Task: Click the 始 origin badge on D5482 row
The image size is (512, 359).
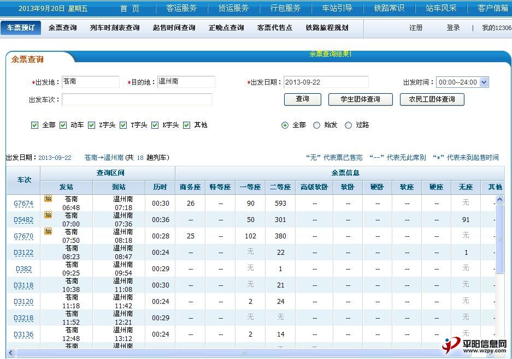Action: 48,215
